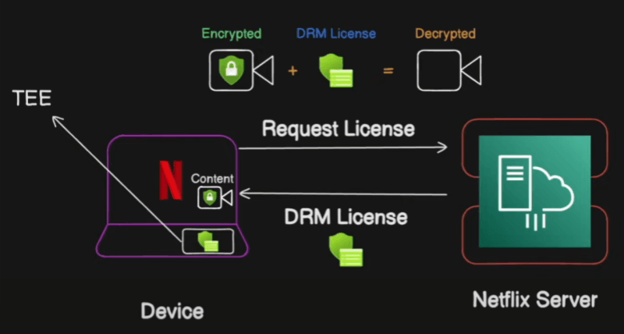Click the 'TEE' text
Screen dimensions: 624x334
[32, 98]
